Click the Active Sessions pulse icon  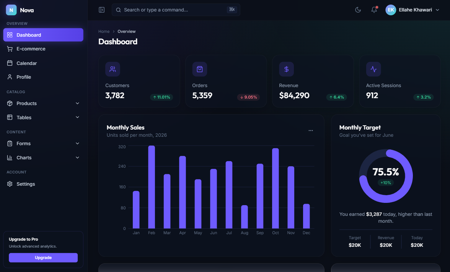click(x=373, y=69)
